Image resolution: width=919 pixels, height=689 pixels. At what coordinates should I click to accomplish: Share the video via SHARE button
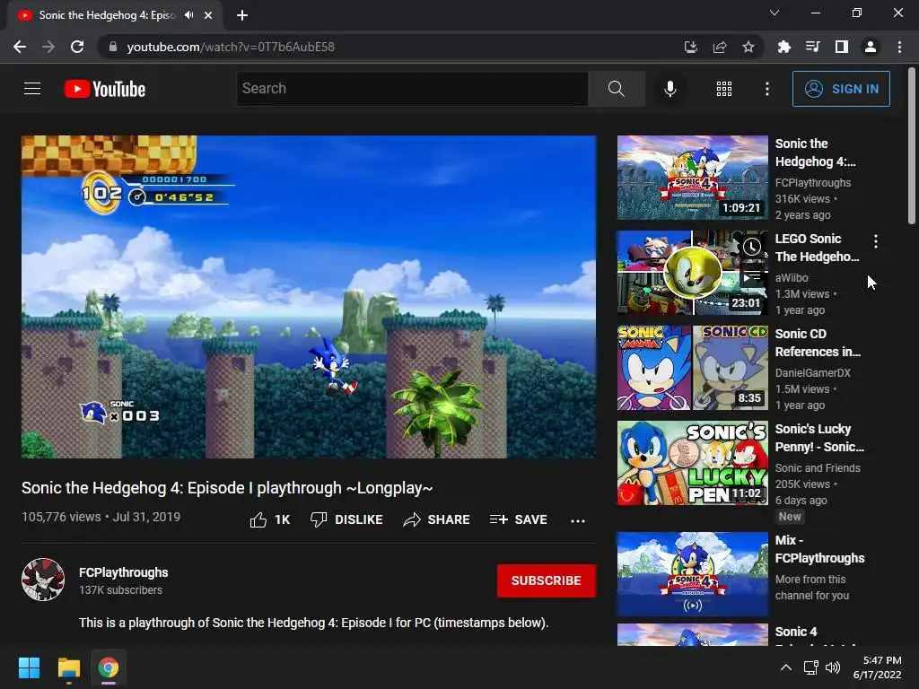tap(437, 519)
